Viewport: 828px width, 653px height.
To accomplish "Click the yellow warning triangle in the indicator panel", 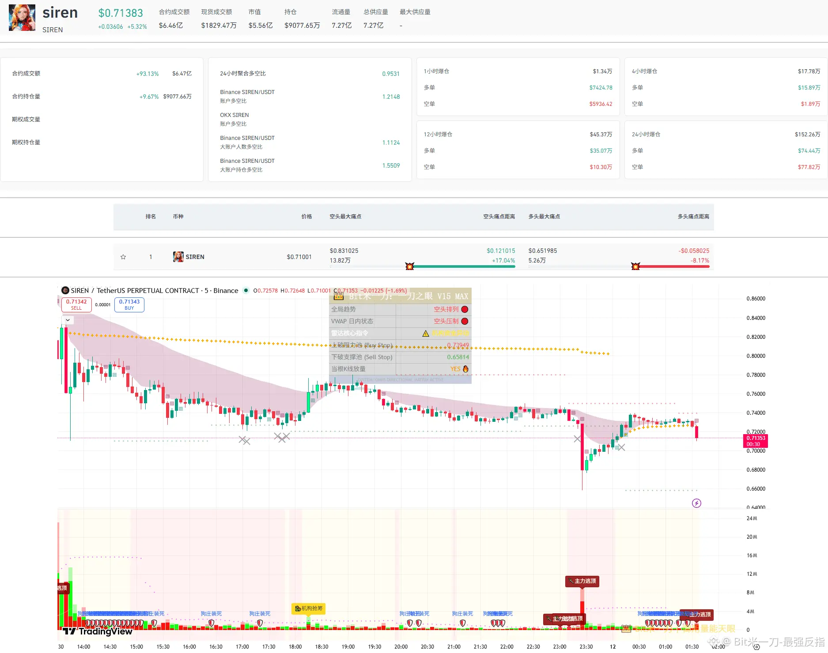I will coord(426,334).
